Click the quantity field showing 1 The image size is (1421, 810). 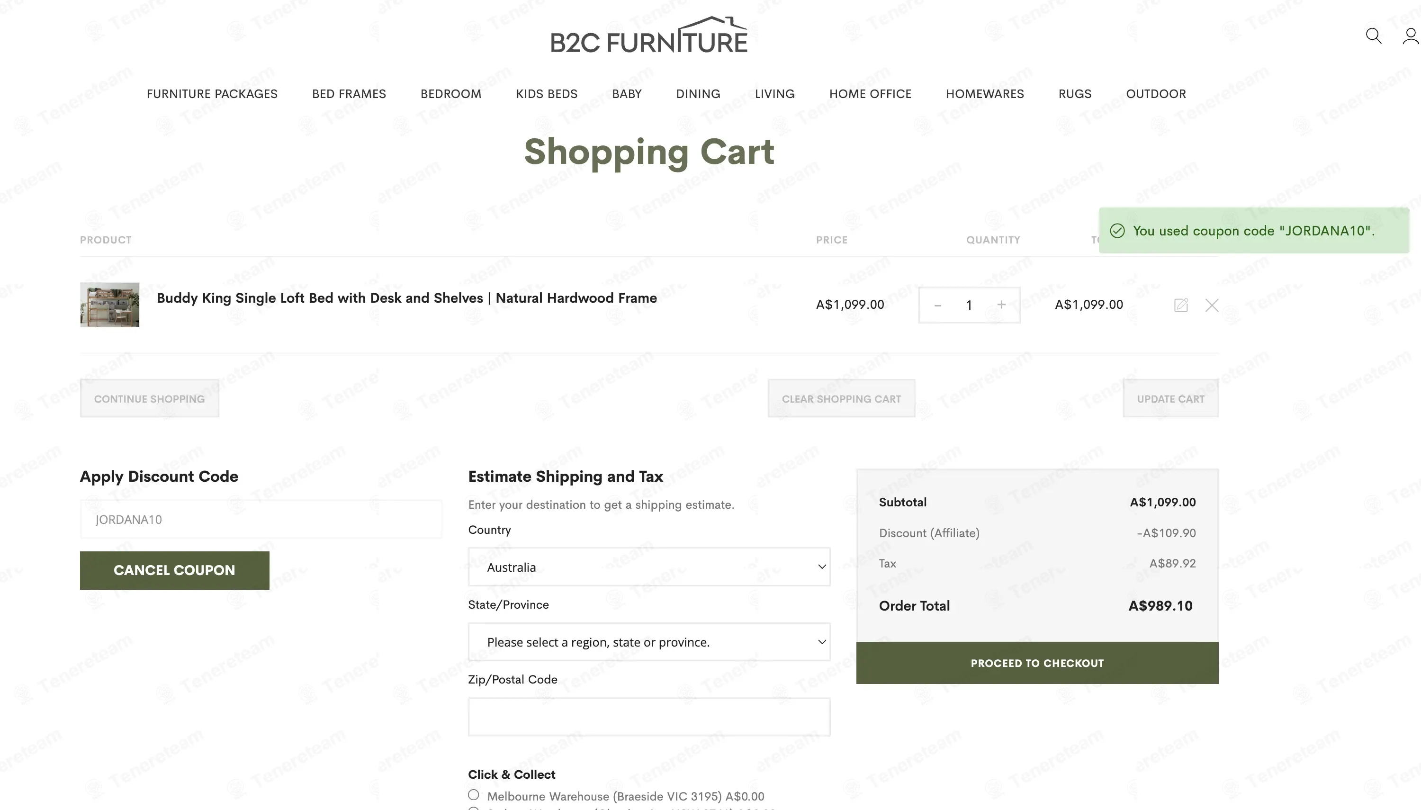click(x=969, y=305)
